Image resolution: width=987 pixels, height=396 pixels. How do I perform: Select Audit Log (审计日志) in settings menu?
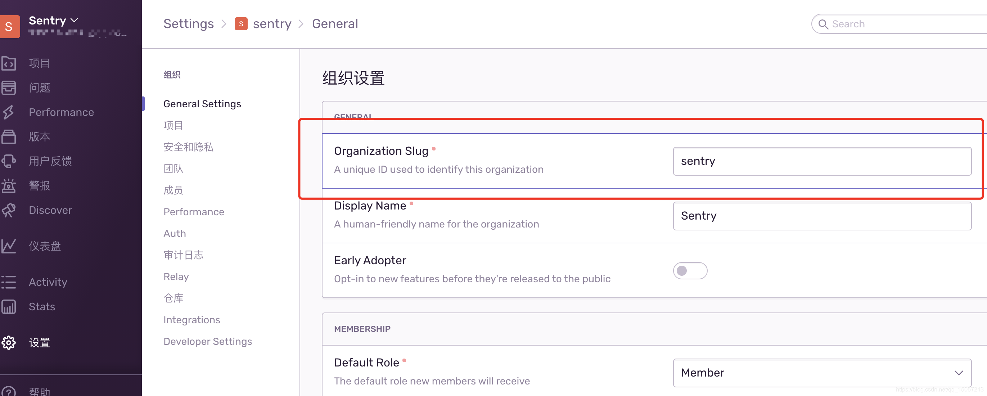183,255
